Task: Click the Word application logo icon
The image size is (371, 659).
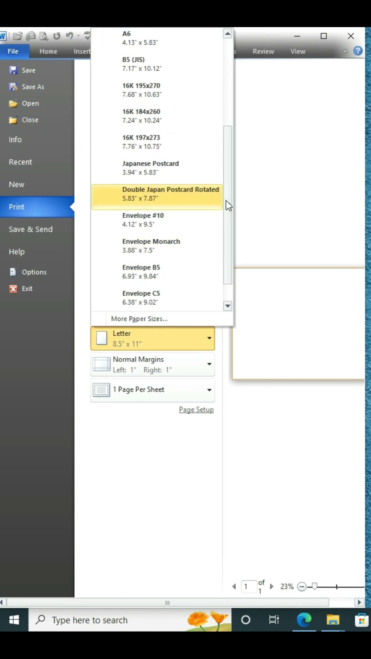Action: pyautogui.click(x=3, y=36)
